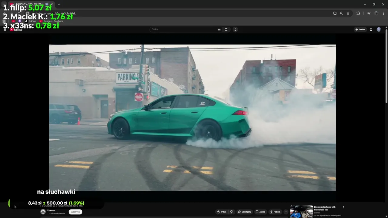Screen dimensions: 388x218
Task: Open a new browser tab
Action: [59, 4]
